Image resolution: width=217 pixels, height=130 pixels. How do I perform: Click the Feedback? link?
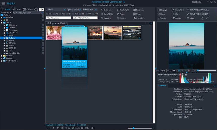[x=197, y=2]
